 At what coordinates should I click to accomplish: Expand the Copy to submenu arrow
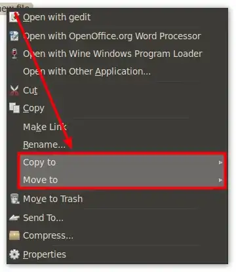220,163
